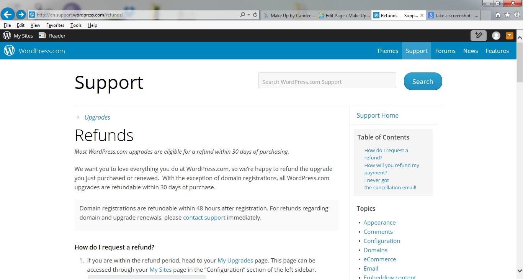Open the browser Tools gear icon

pyautogui.click(x=516, y=15)
